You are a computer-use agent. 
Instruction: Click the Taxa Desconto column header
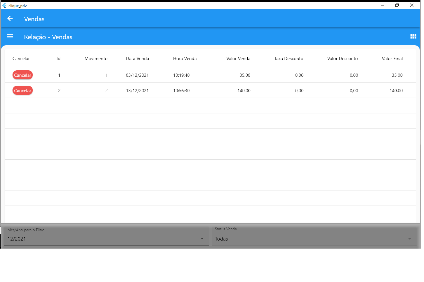pos(288,59)
